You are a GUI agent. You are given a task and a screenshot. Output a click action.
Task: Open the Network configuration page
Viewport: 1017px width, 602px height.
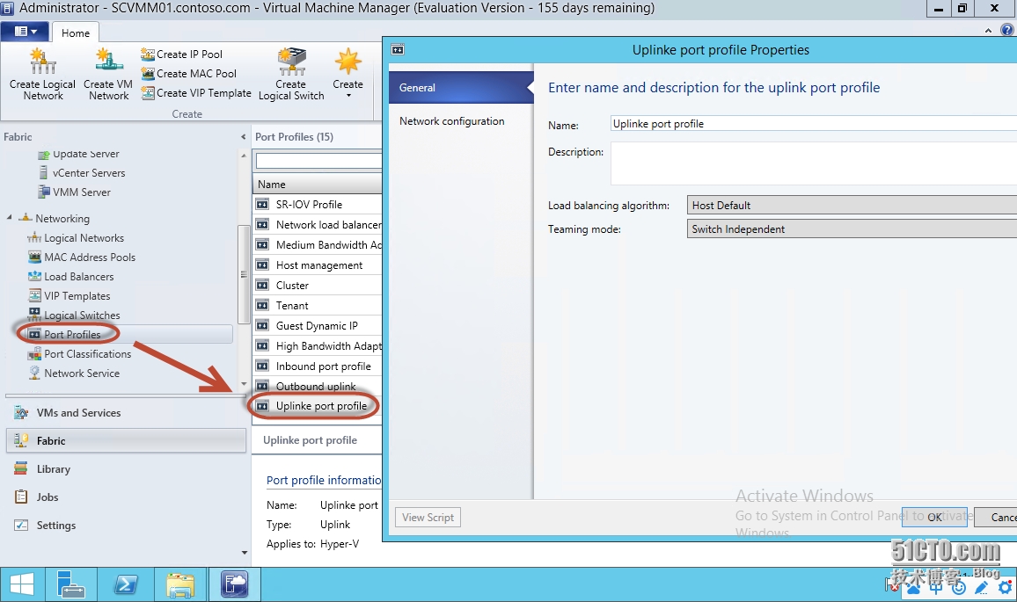click(x=460, y=121)
